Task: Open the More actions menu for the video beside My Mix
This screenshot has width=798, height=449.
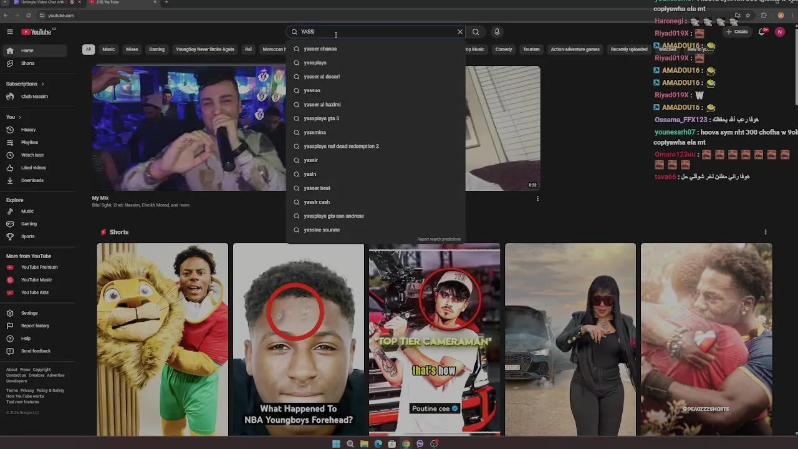Action: (x=537, y=199)
